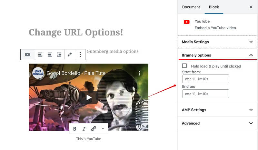Expand the Advanced panel
The width and height of the screenshot is (258, 150).
click(x=217, y=123)
